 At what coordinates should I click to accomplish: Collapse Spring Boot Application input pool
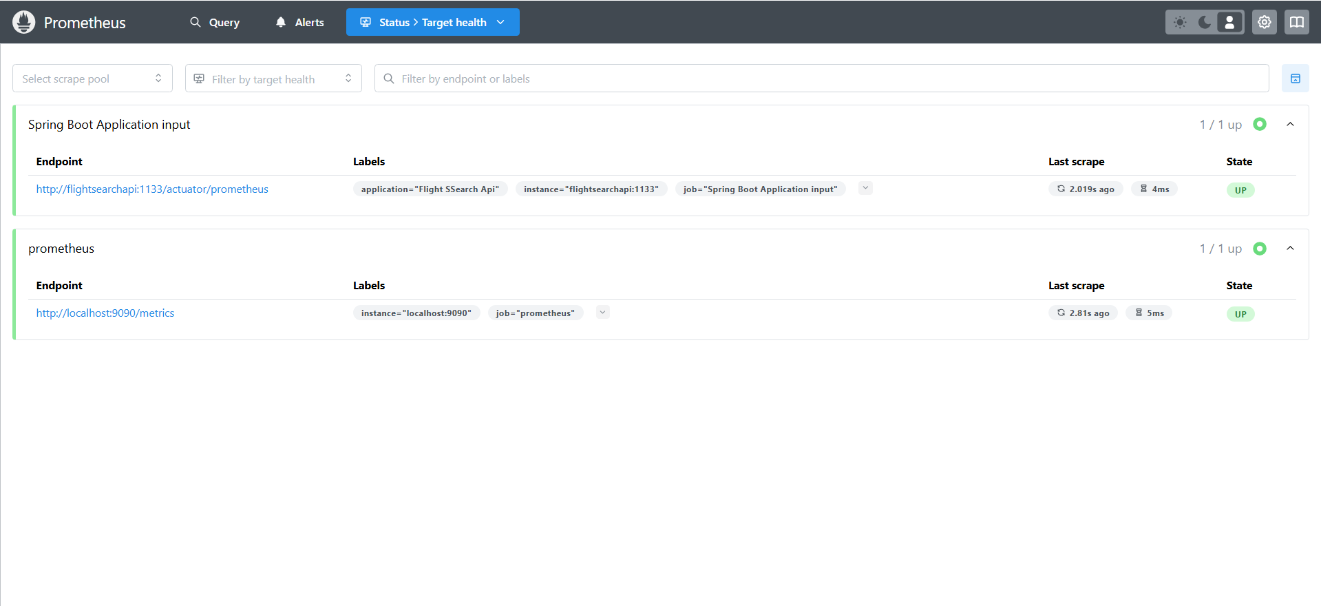pyautogui.click(x=1291, y=125)
